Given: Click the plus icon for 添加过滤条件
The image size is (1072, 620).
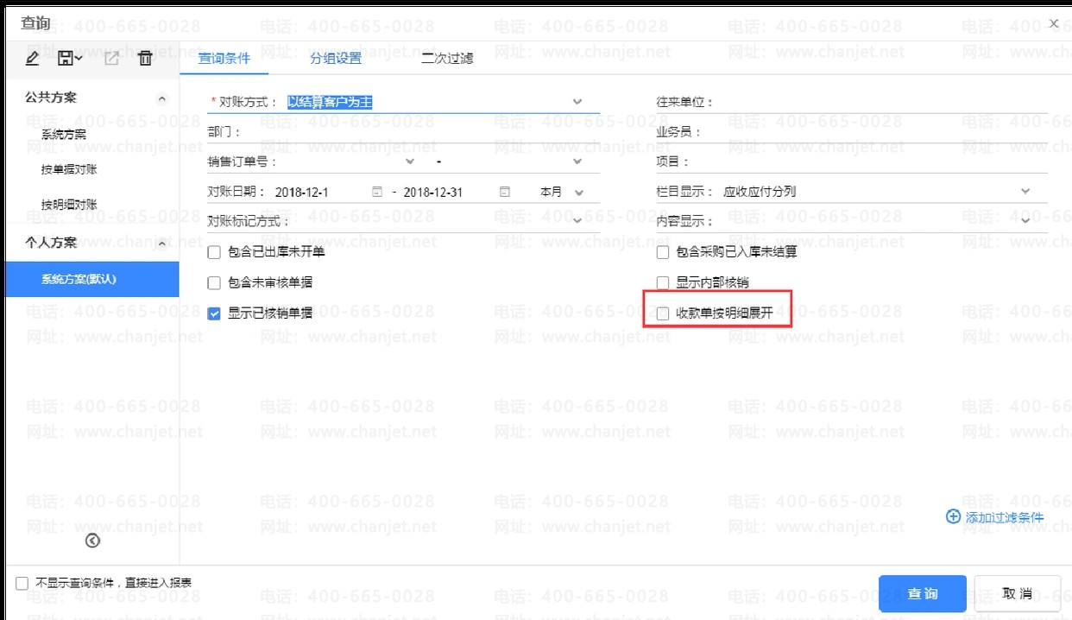Looking at the screenshot, I should click(953, 516).
